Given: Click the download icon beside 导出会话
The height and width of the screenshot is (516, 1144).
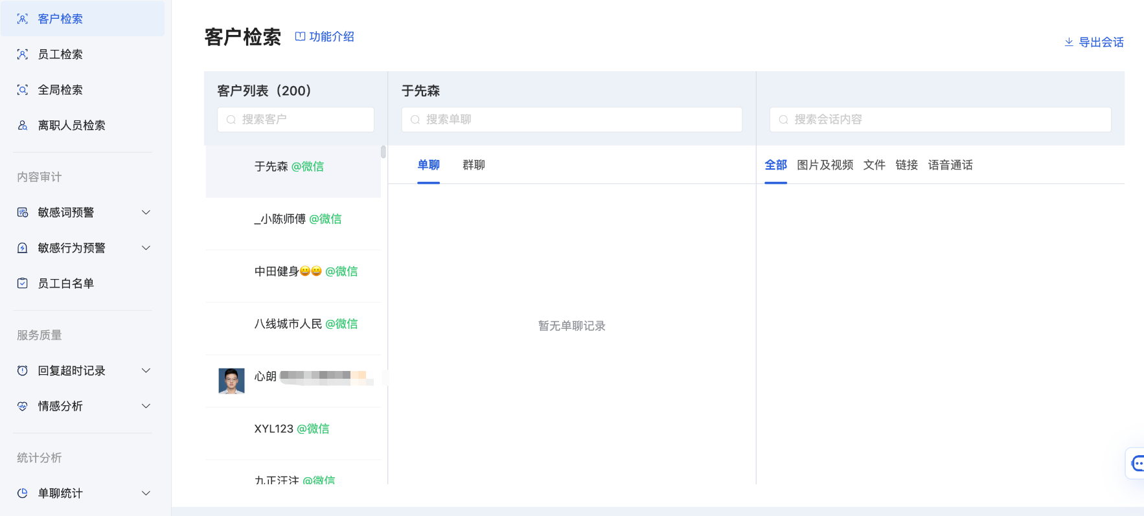Looking at the screenshot, I should click(x=1069, y=42).
